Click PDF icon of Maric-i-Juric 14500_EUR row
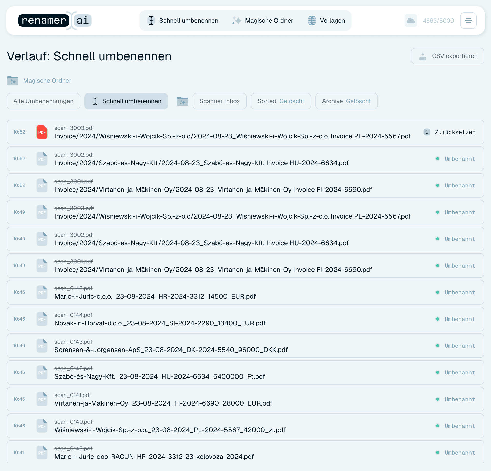491x471 pixels. tap(42, 292)
